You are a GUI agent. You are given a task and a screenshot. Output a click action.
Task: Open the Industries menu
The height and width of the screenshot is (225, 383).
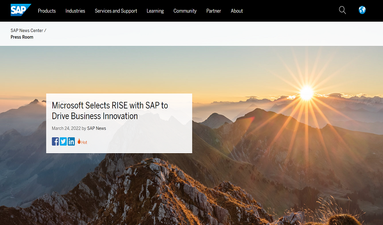(x=75, y=11)
